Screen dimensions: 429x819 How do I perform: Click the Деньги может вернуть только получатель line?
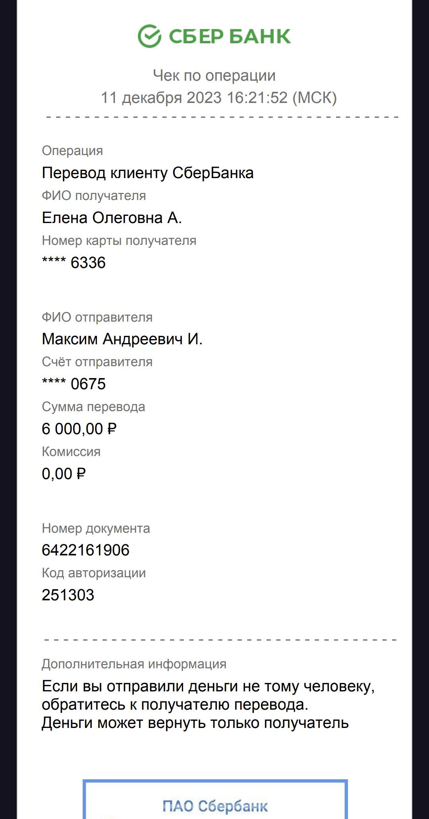point(195,723)
